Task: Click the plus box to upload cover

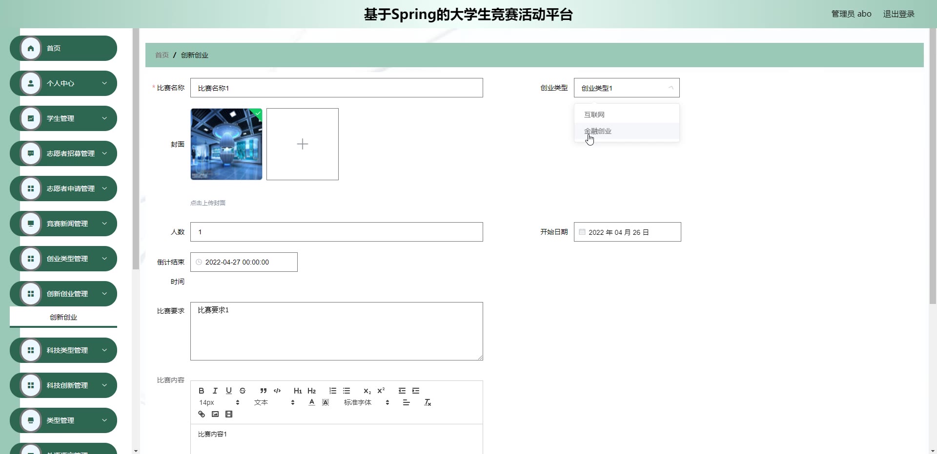Action: click(x=303, y=144)
